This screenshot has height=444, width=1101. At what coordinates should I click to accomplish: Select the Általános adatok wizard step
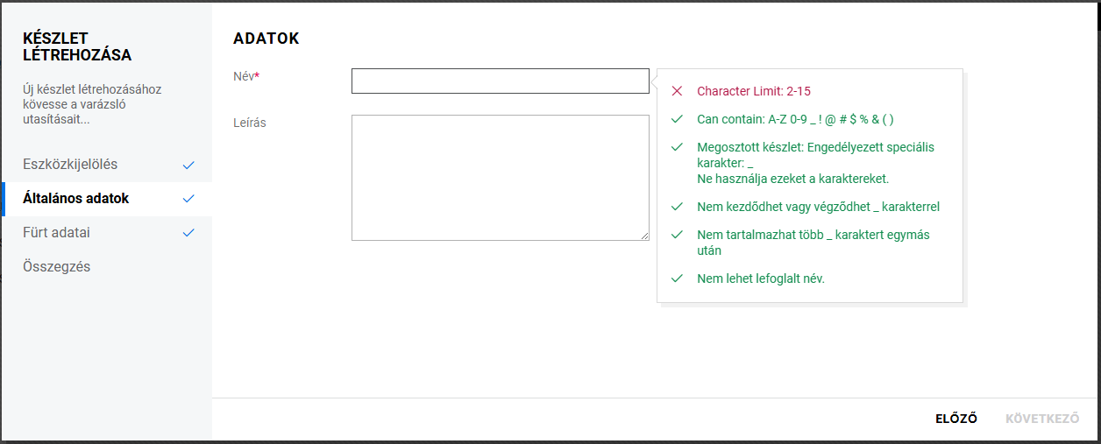[x=76, y=199]
